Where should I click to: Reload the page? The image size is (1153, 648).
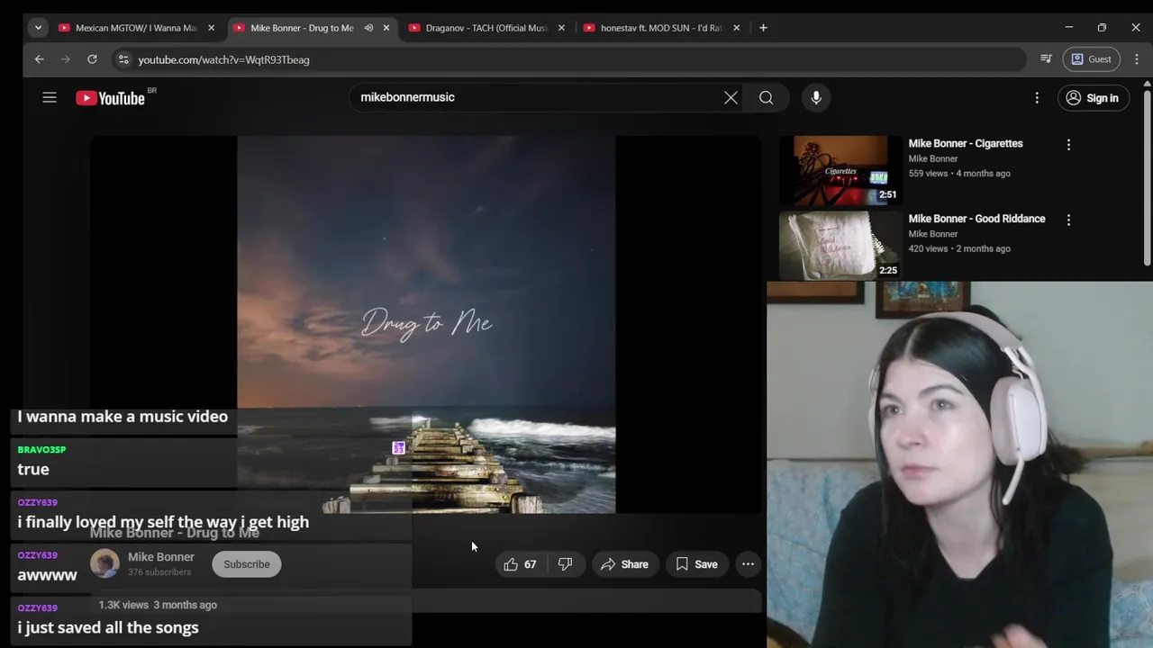(92, 59)
